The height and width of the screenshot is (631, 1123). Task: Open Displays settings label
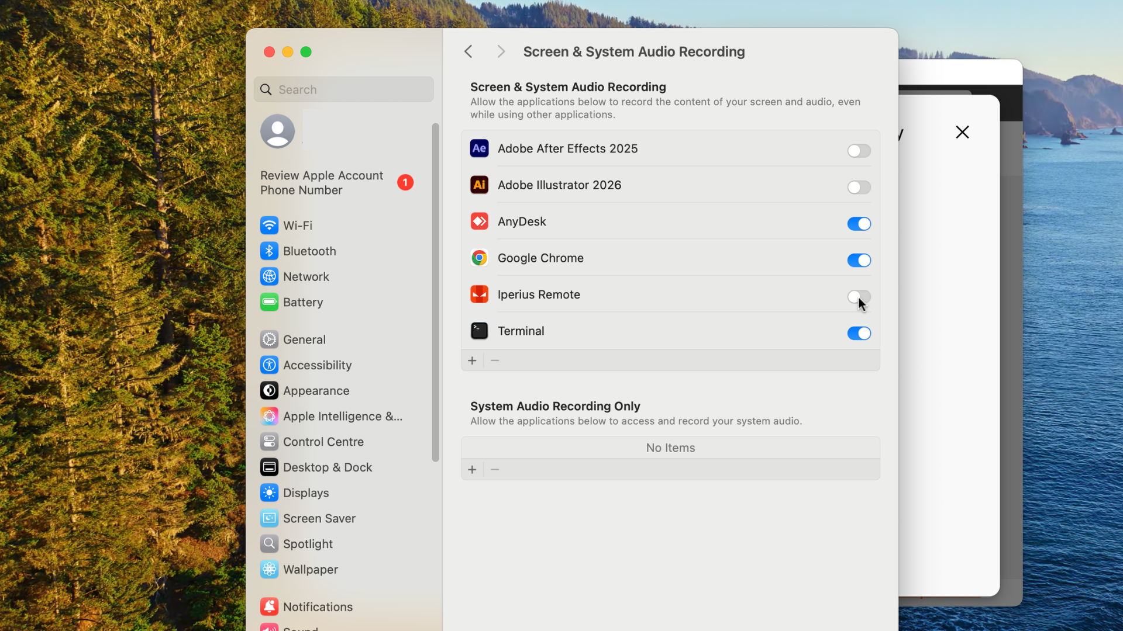point(306,493)
